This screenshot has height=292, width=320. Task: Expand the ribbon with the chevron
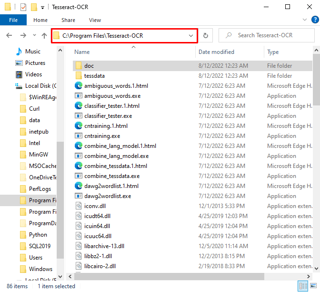(x=304, y=20)
